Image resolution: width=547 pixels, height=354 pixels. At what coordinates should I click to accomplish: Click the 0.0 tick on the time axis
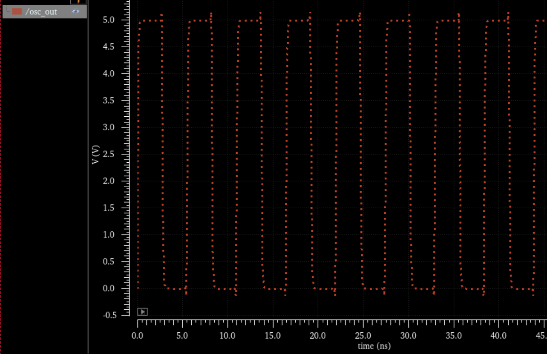click(x=138, y=335)
